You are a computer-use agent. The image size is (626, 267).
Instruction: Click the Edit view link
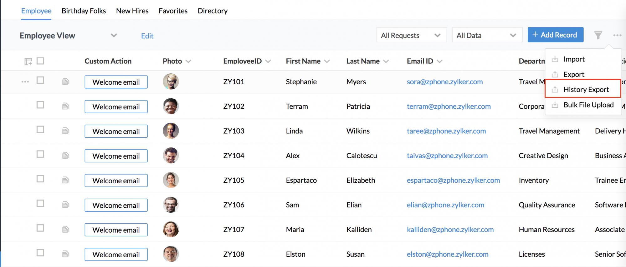pos(147,36)
